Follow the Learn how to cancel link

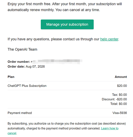pos(110,129)
